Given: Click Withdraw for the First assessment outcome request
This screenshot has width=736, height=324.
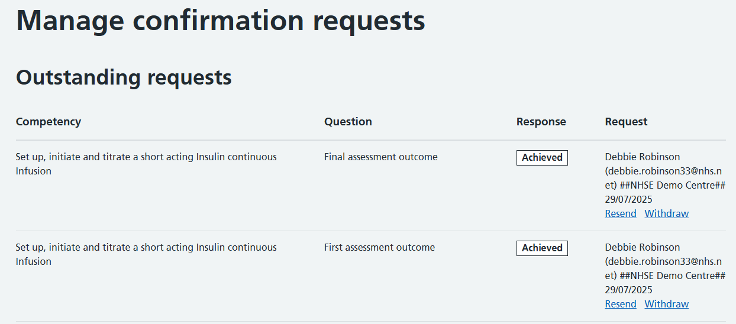Looking at the screenshot, I should 666,304.
